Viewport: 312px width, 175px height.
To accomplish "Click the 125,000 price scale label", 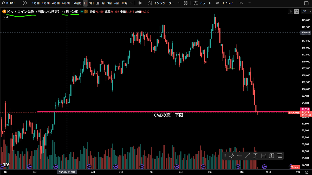I will (x=306, y=20).
